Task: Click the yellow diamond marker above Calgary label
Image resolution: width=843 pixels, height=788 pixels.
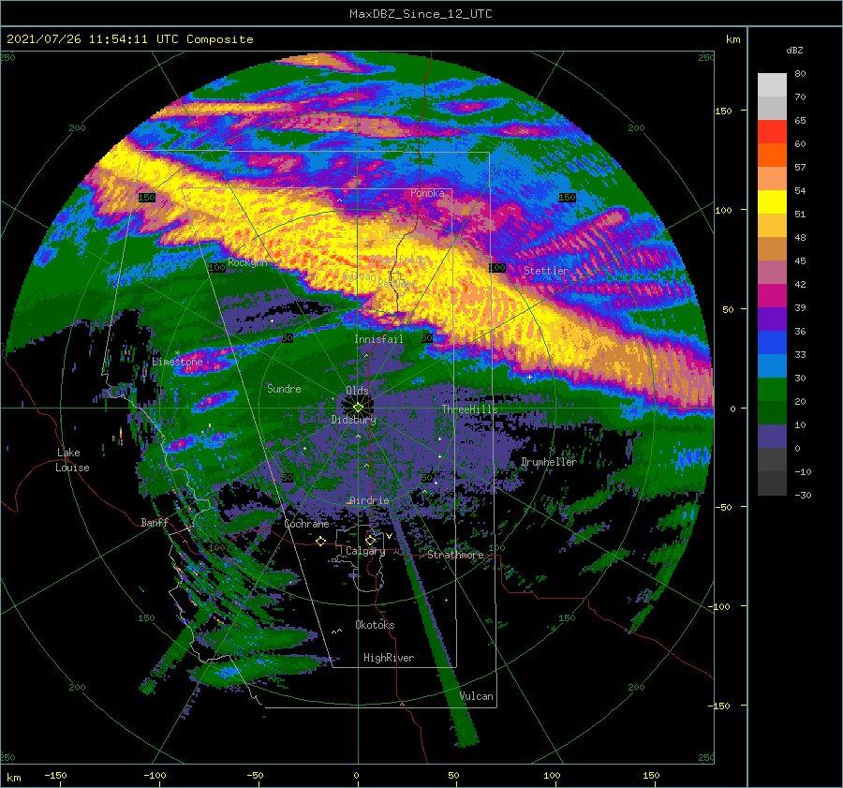Action: [x=370, y=539]
